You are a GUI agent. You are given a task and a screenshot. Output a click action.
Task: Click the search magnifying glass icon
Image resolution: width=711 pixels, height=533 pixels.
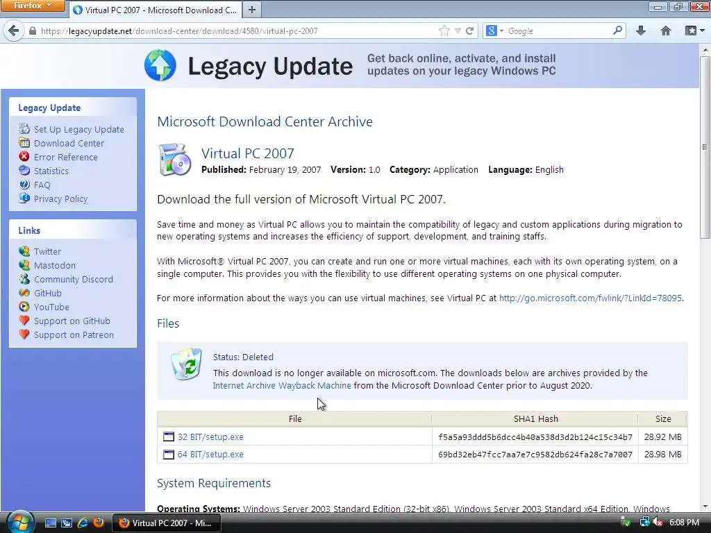click(x=617, y=31)
